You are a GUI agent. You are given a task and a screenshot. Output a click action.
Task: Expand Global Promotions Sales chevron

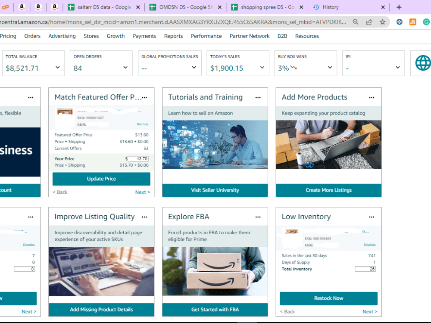[x=194, y=67]
